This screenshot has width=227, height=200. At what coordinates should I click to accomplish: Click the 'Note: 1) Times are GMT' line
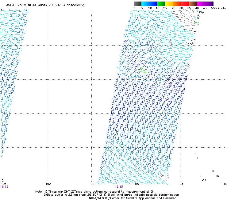click(x=95, y=192)
